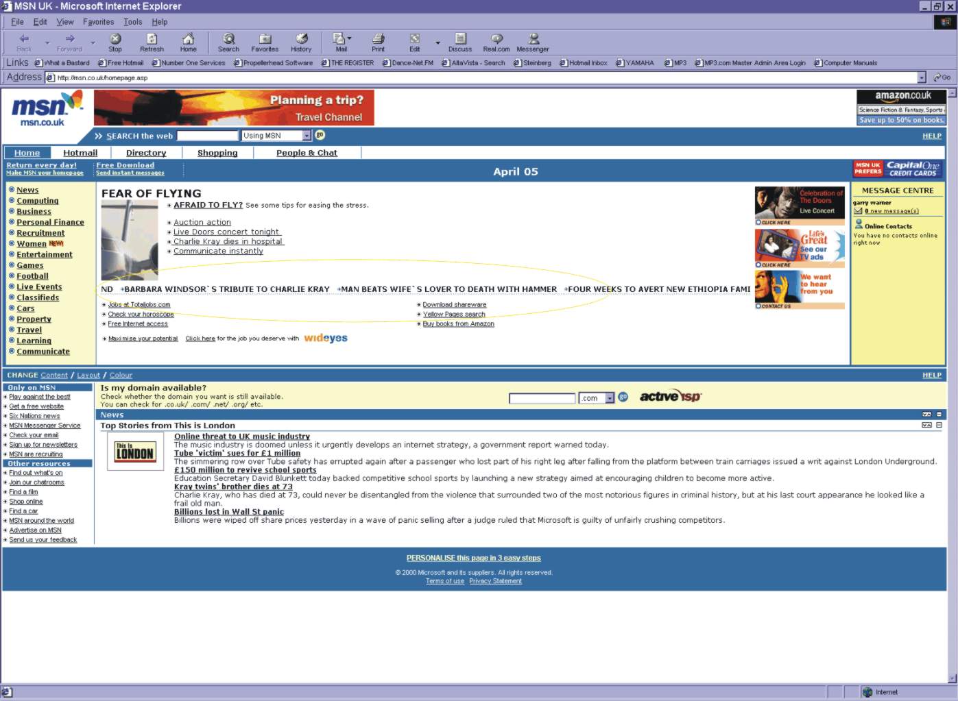Click the Back toolbar button

(24, 42)
